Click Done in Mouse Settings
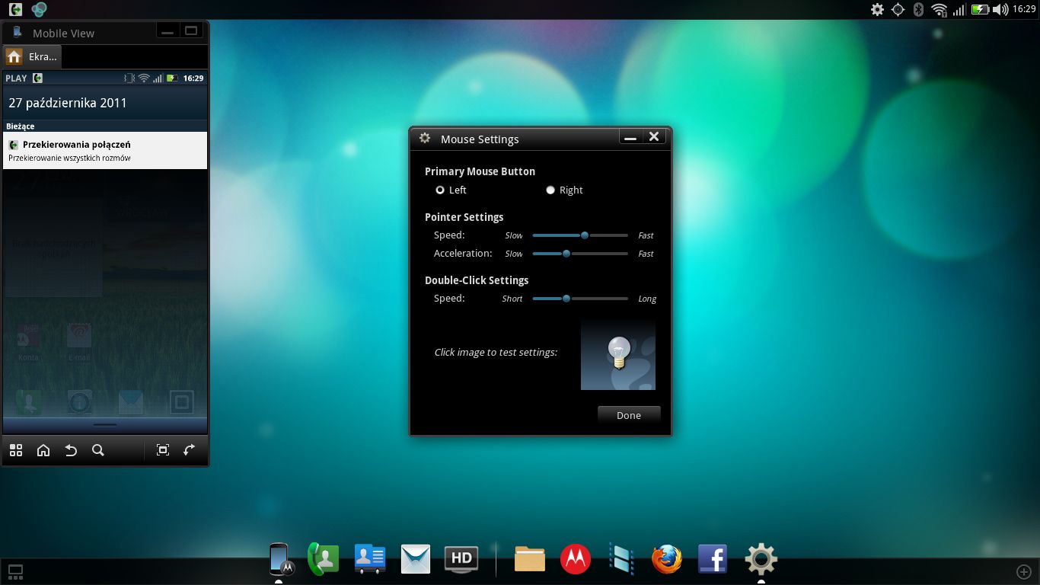Viewport: 1040px width, 585px height. pyautogui.click(x=629, y=415)
